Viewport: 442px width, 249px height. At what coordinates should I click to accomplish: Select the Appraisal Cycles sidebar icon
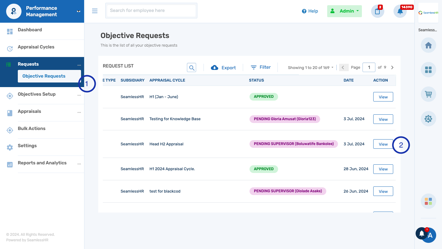point(10,48)
